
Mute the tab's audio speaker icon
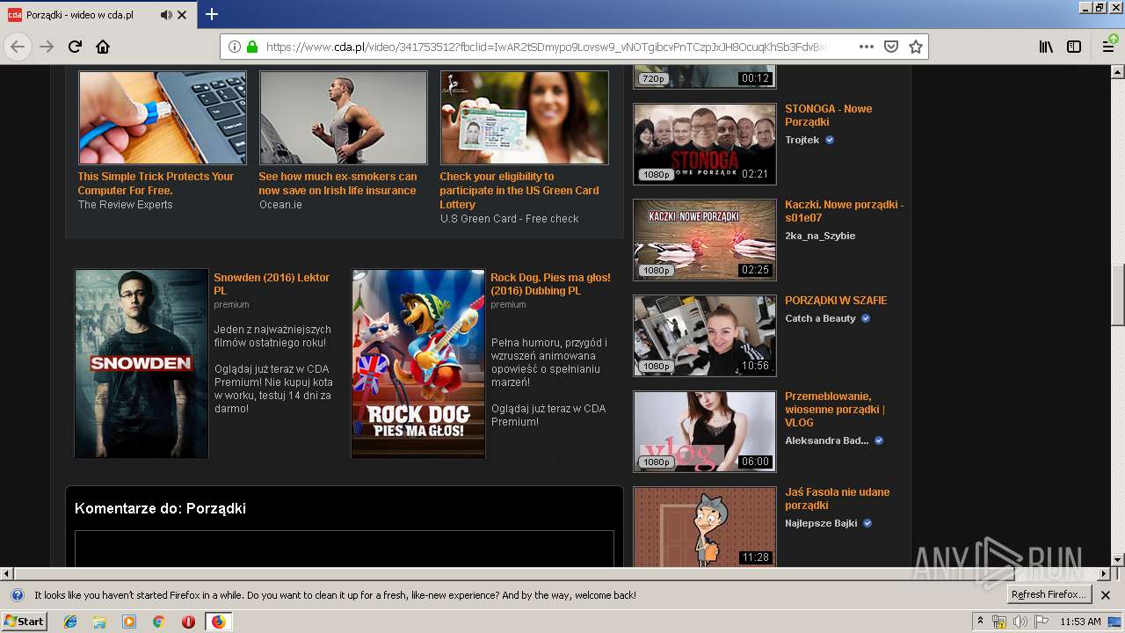point(166,15)
